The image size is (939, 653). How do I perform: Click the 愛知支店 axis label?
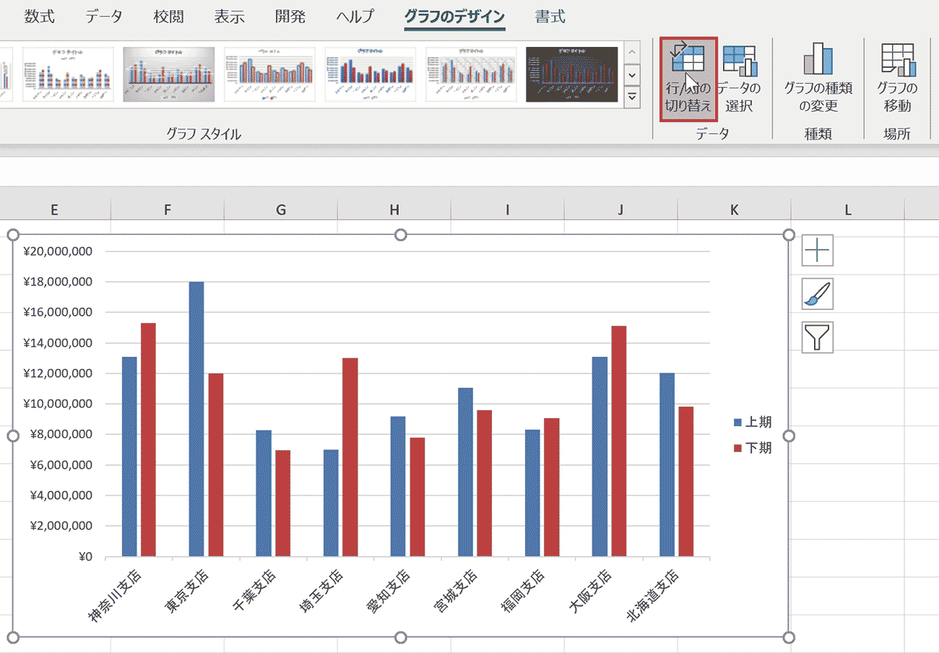[x=390, y=590]
